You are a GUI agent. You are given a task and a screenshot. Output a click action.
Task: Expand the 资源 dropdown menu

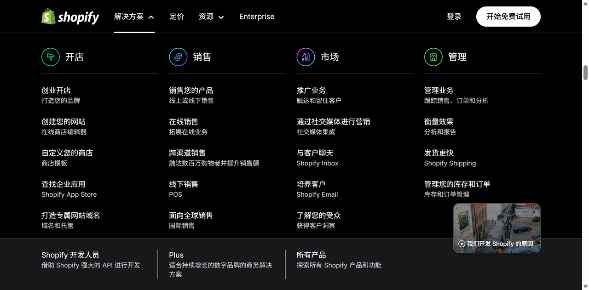211,17
